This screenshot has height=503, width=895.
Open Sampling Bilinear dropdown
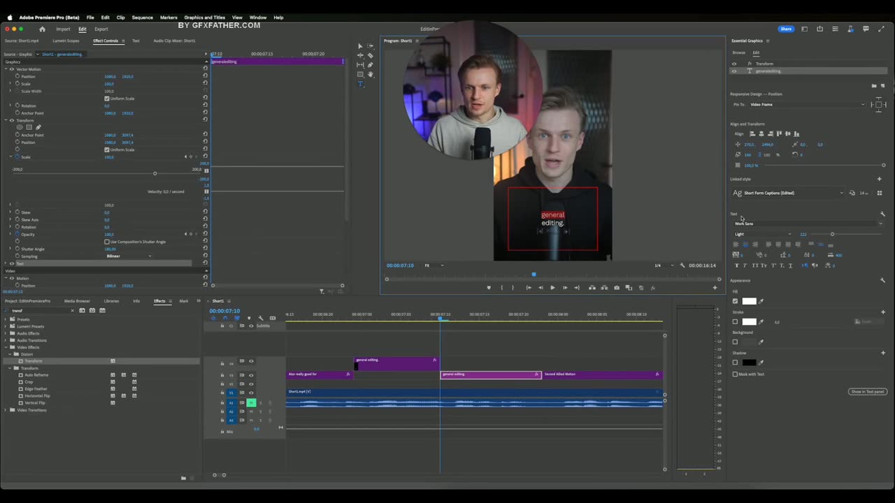click(x=129, y=256)
